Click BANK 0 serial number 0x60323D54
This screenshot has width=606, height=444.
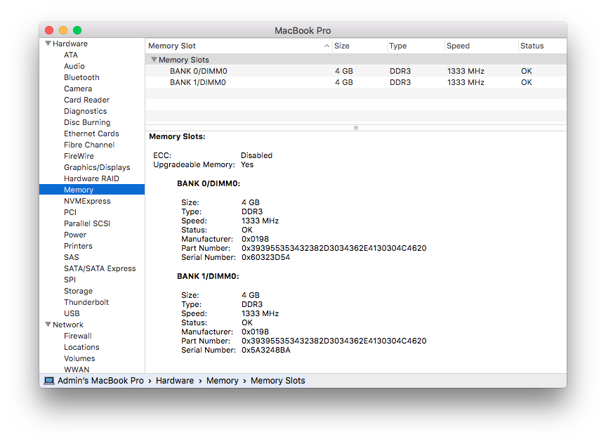(x=266, y=258)
